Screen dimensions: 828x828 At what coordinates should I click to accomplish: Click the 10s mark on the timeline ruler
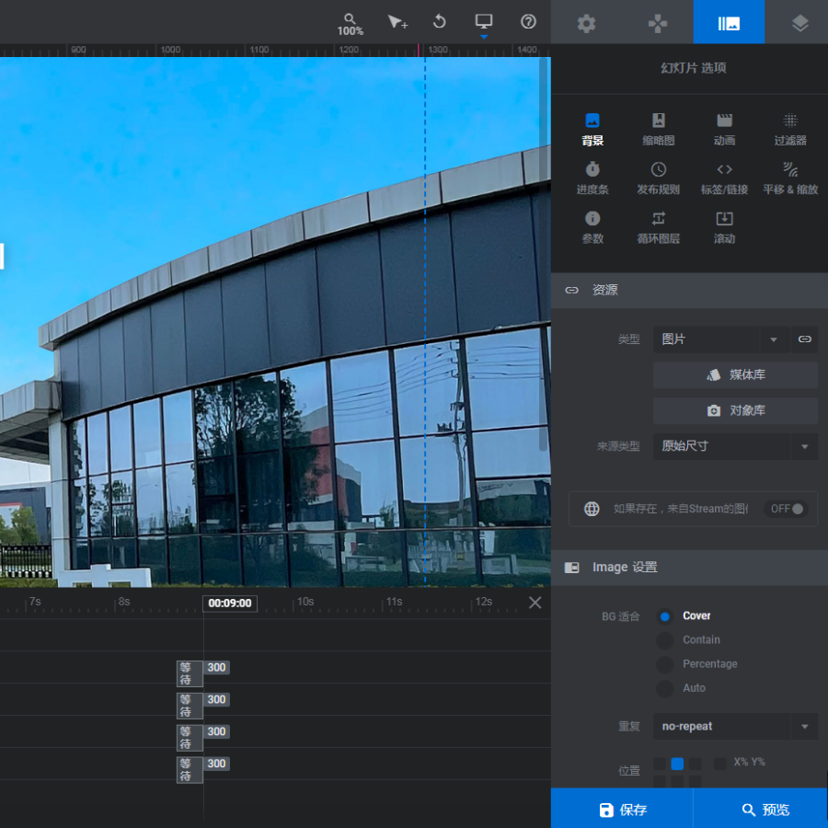tap(305, 602)
